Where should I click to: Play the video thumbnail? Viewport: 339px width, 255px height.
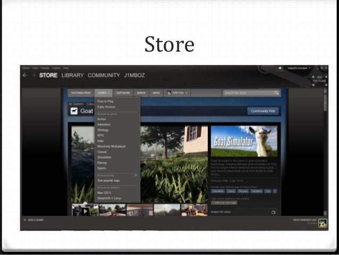85,210
